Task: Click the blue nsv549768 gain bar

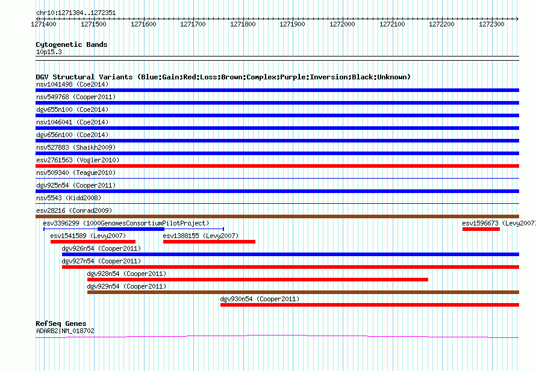Action: (277, 103)
